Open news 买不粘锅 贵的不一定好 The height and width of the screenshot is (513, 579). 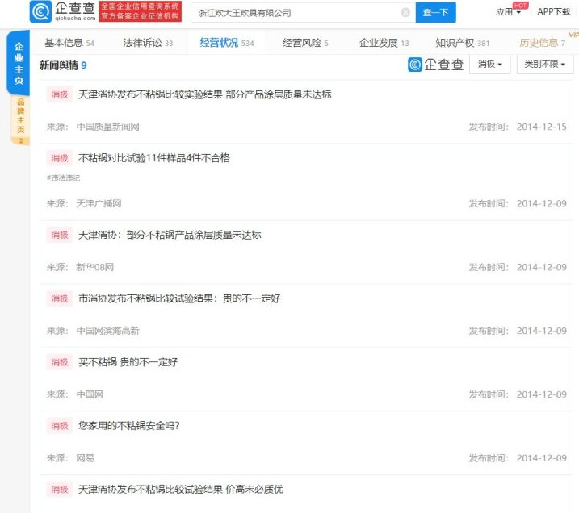(x=128, y=362)
